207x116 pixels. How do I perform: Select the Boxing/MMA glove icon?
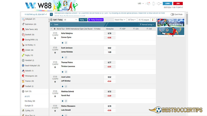23,40
